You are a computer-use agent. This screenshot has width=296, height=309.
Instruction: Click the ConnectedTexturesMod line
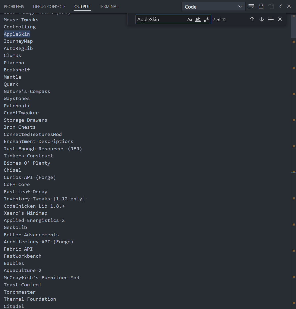tap(33, 134)
